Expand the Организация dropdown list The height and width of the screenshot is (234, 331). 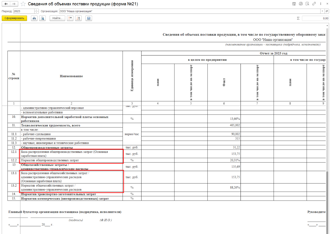click(322, 11)
